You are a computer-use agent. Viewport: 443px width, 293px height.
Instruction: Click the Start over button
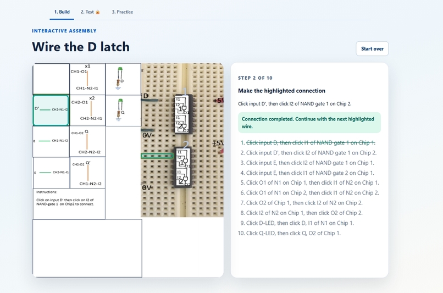point(372,48)
